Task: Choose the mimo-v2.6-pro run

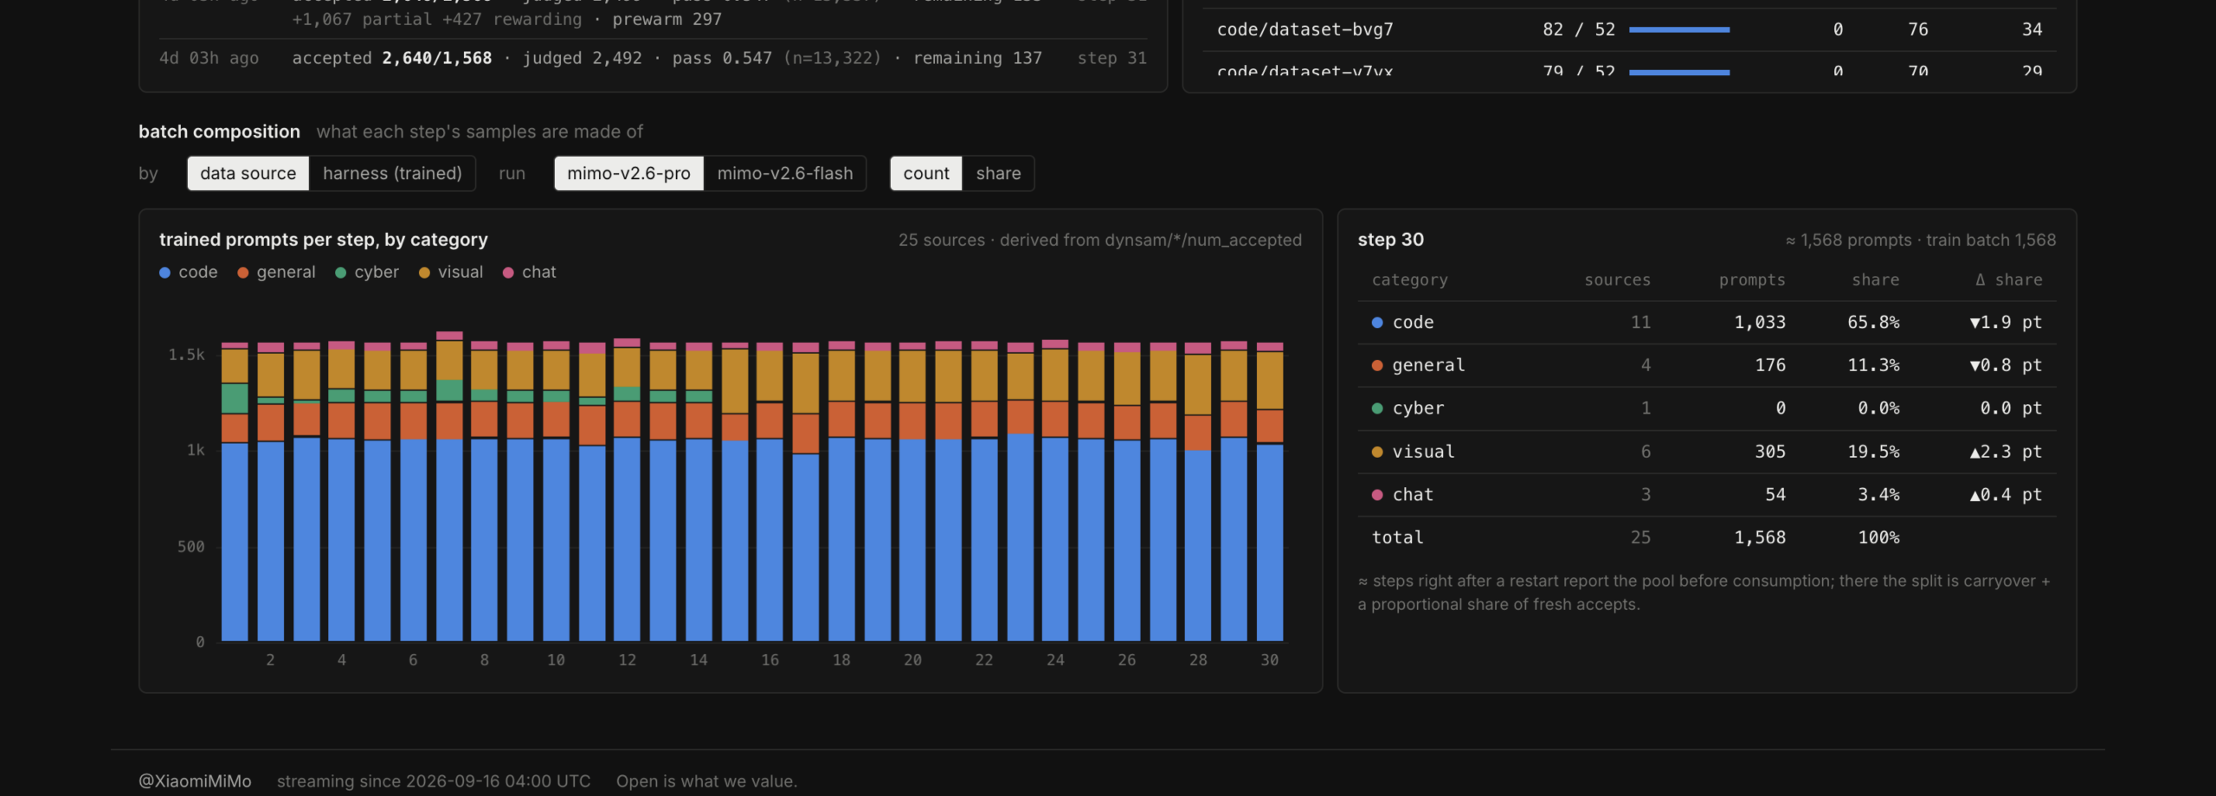Action: (628, 173)
